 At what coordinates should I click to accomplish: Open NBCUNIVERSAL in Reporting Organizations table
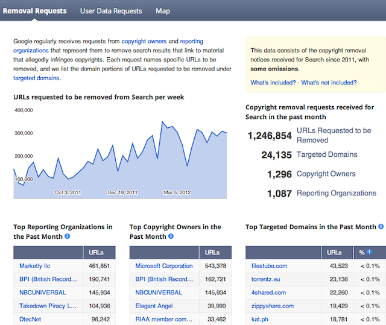point(43,292)
